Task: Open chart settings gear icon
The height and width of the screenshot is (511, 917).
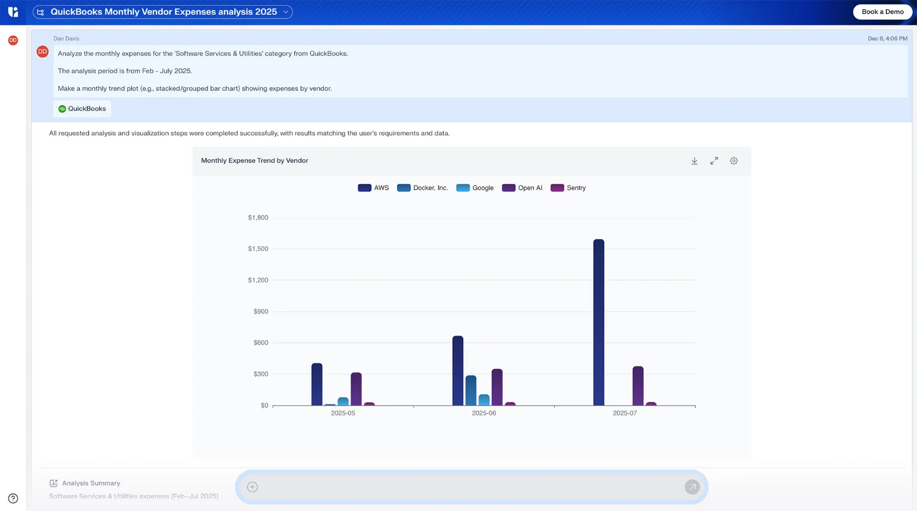Action: pos(734,161)
